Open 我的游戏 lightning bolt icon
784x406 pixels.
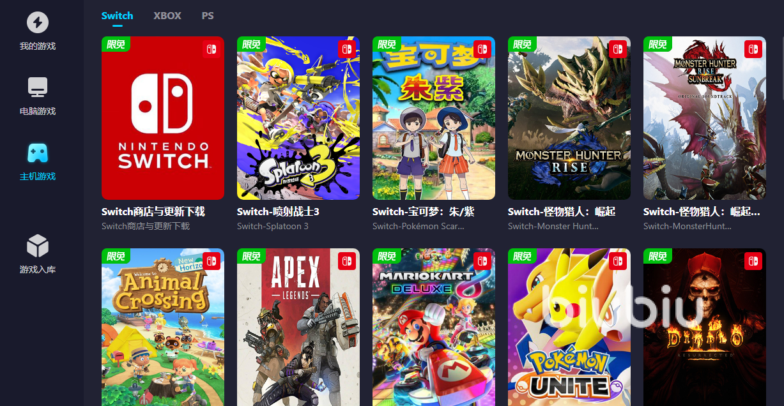(x=37, y=23)
